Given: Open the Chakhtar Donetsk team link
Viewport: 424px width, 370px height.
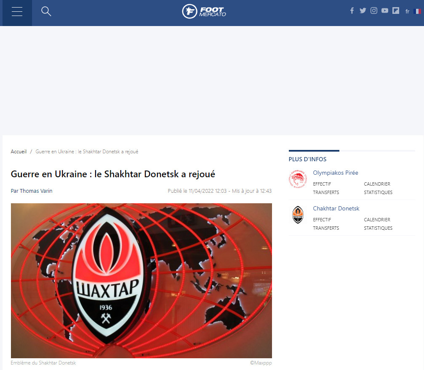Looking at the screenshot, I should point(336,209).
